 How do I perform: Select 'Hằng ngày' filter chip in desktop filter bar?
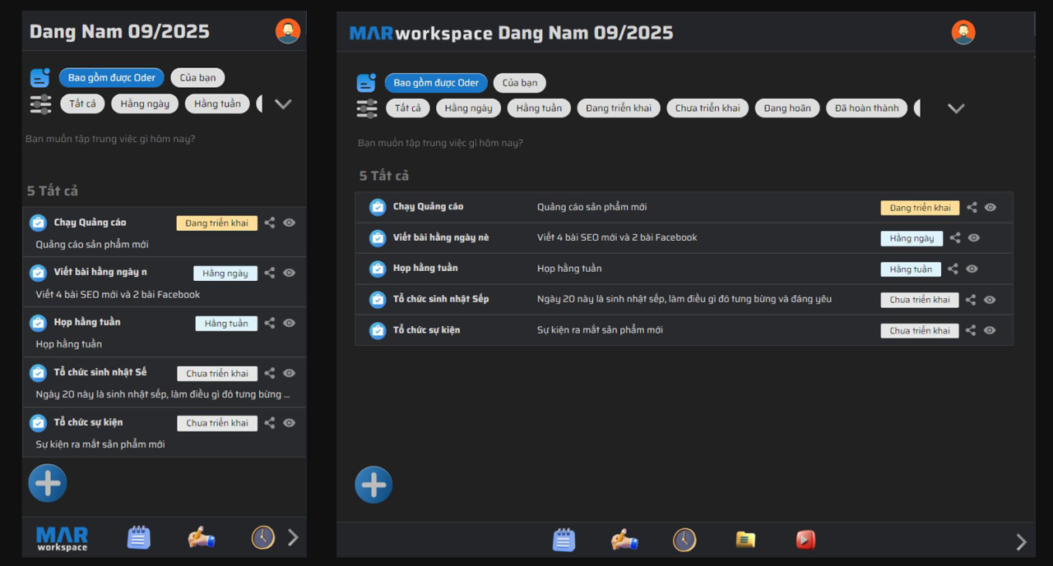point(469,108)
